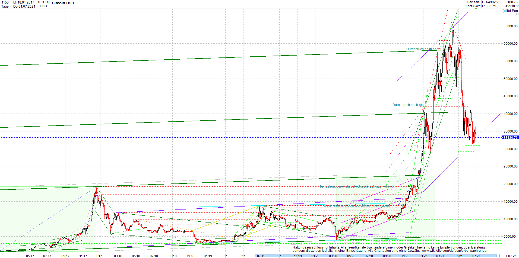
Task: Toggle the L scale button
Action: pos(500,256)
